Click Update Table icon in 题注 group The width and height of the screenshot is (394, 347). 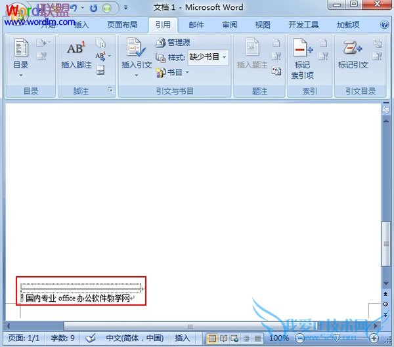point(276,56)
